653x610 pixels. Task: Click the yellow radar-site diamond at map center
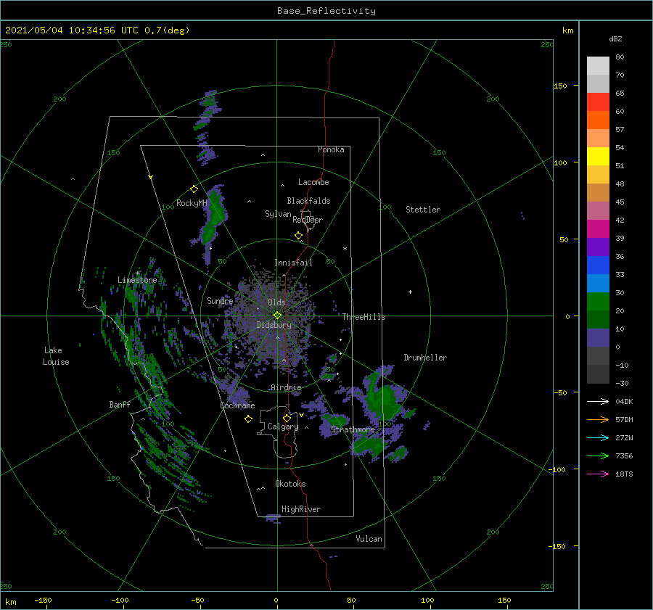(x=277, y=316)
